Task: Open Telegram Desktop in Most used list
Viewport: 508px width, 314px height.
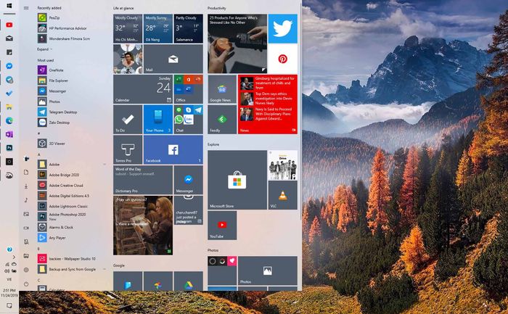Action: click(x=72, y=112)
